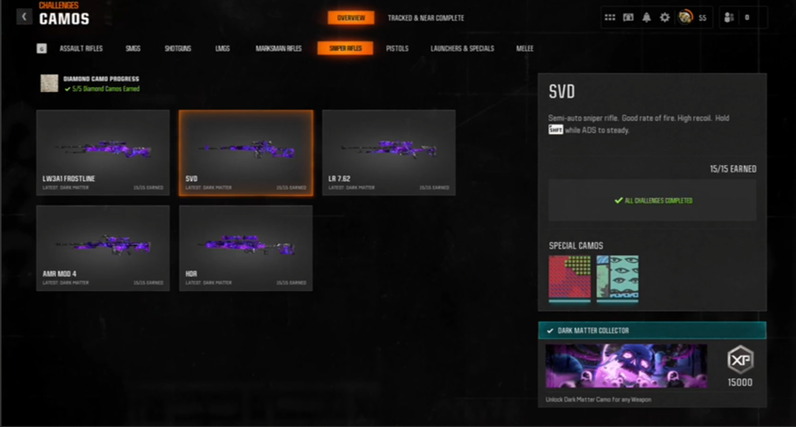
Task: Select the SMGs category
Action: click(x=133, y=48)
